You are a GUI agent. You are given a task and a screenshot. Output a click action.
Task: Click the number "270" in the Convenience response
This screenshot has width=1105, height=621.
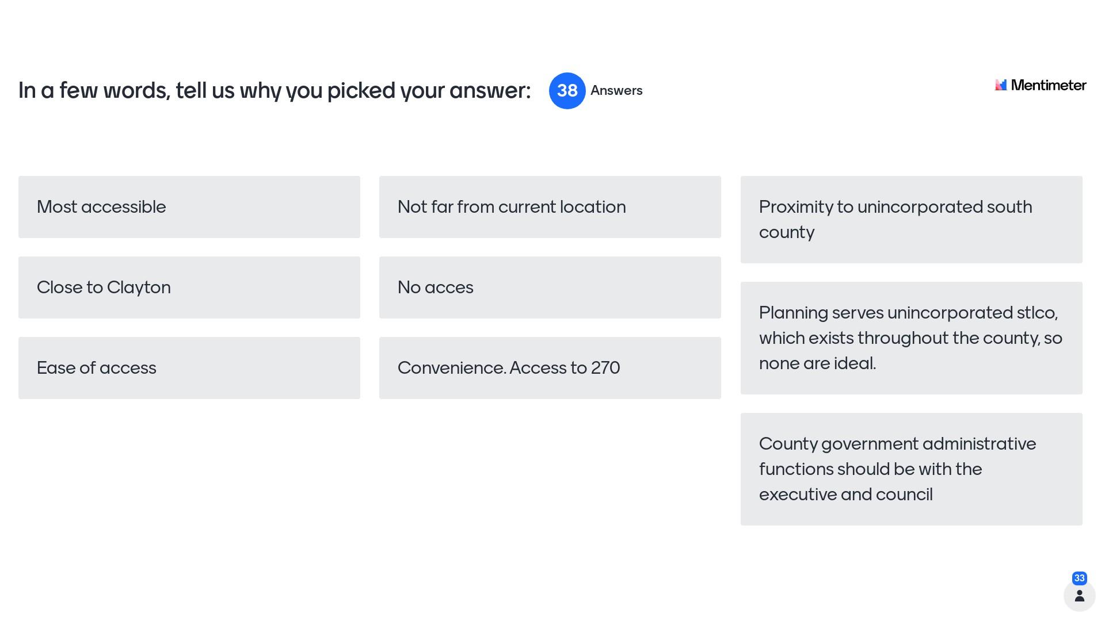tap(605, 368)
